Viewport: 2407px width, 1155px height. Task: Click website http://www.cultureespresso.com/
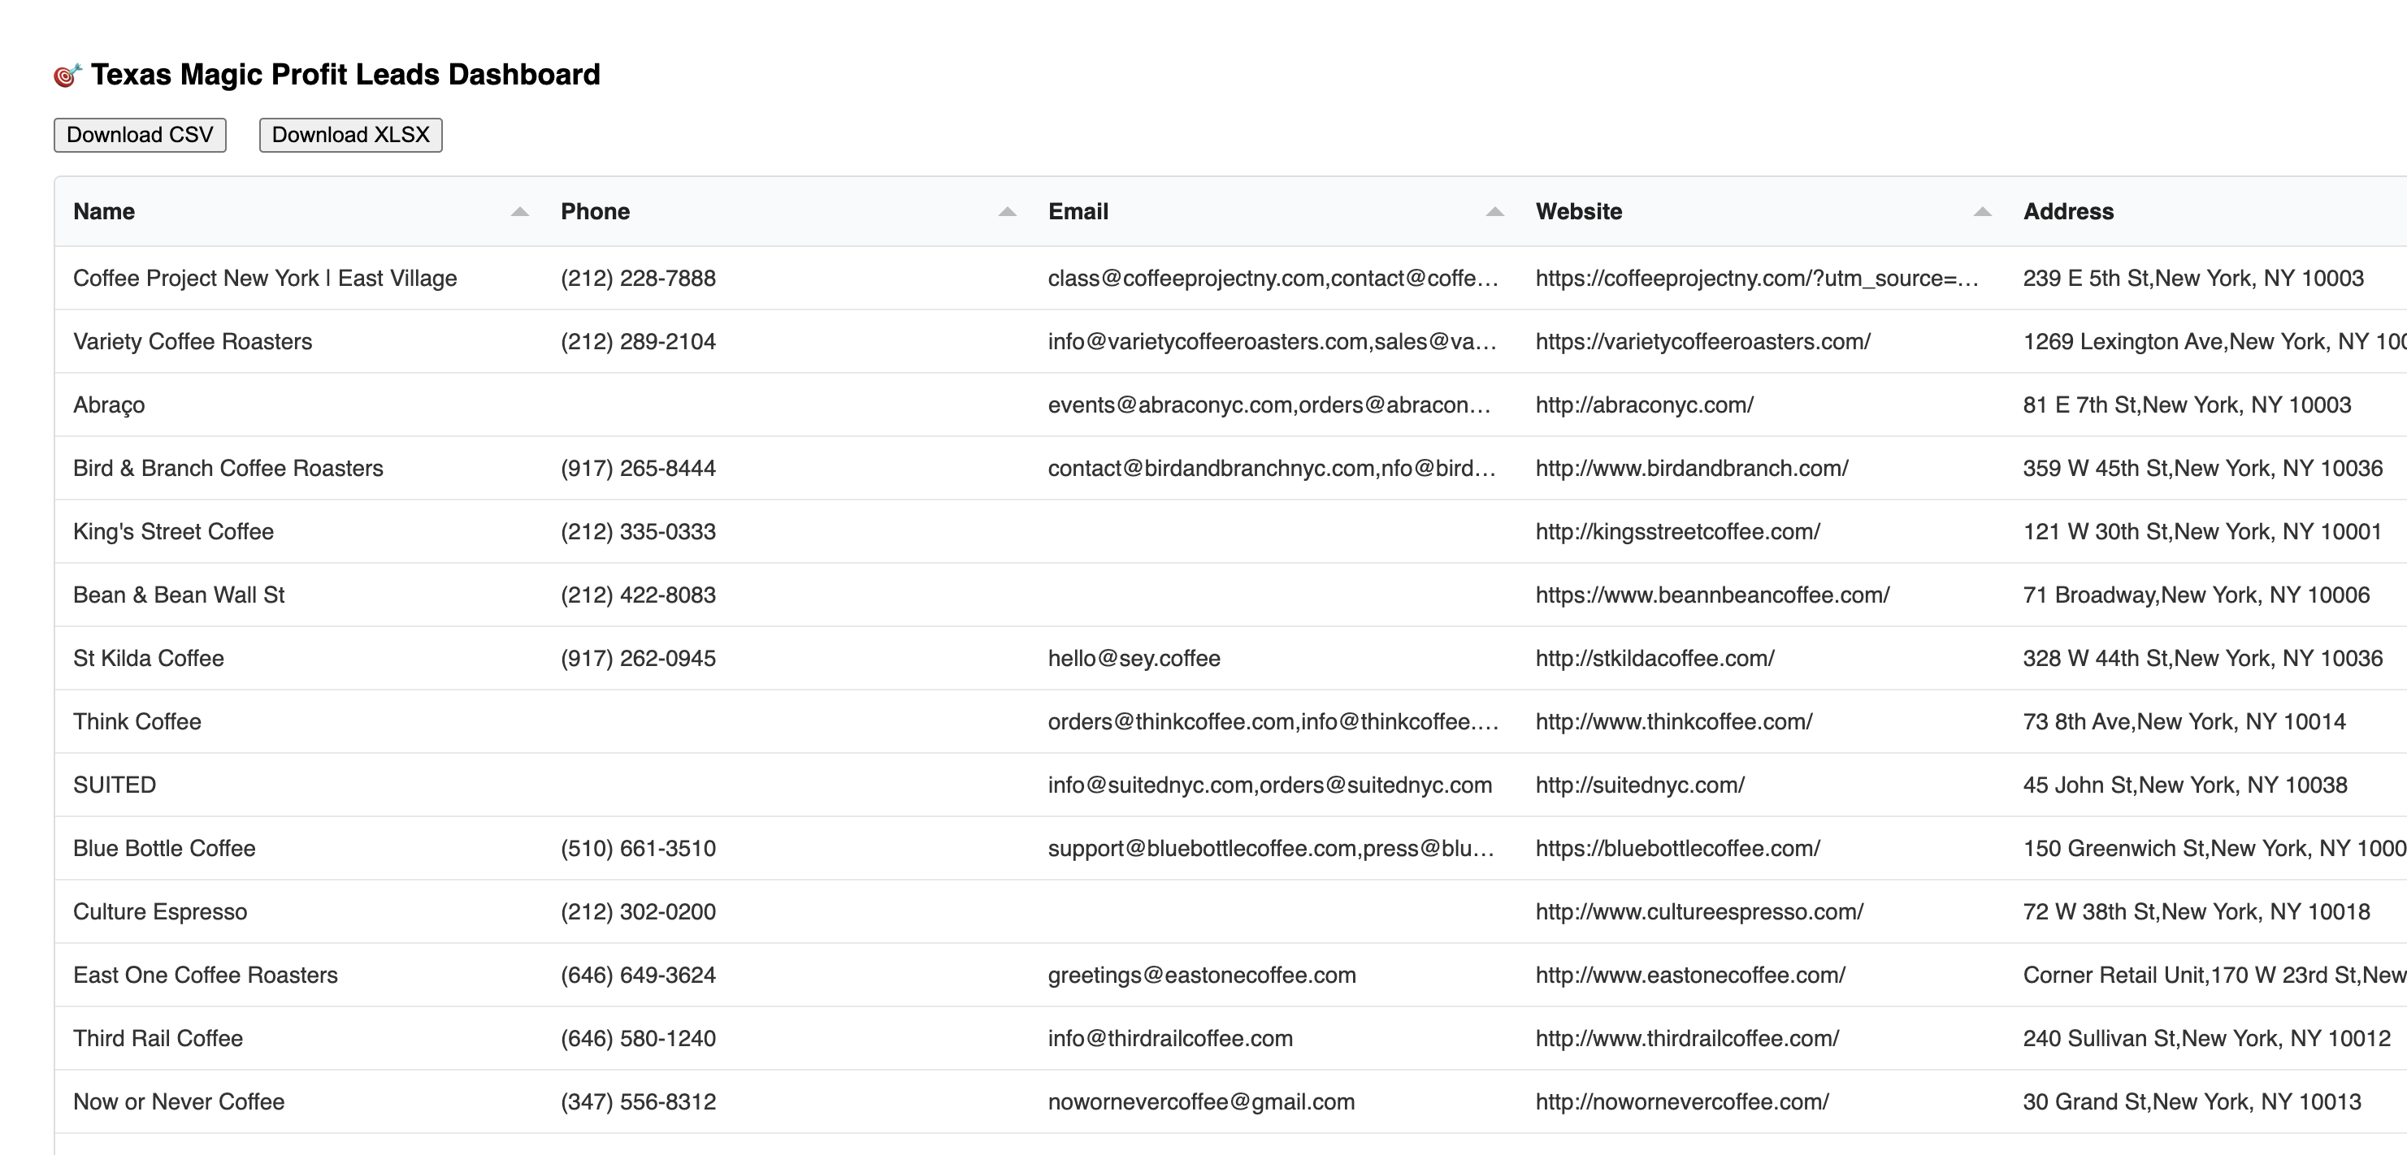tap(1698, 912)
